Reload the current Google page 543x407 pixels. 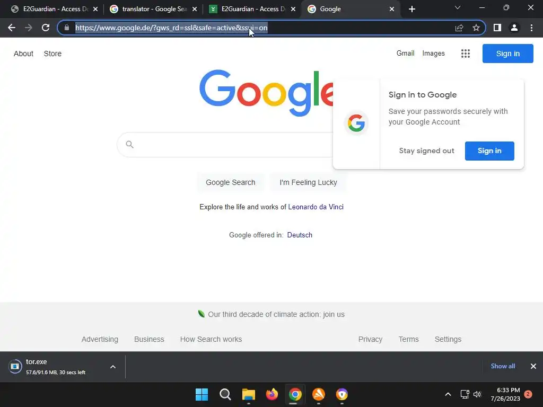tap(46, 28)
